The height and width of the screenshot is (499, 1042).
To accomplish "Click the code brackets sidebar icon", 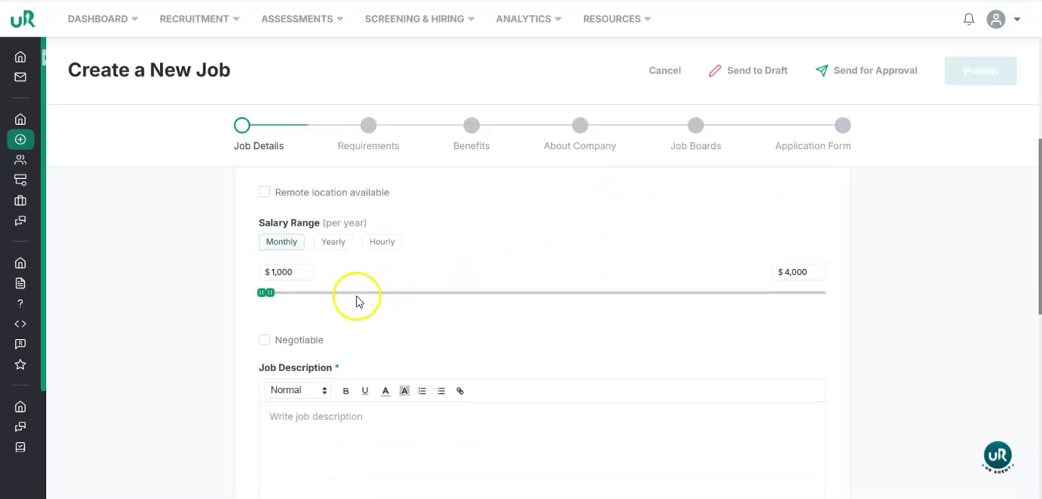I will click(x=20, y=324).
